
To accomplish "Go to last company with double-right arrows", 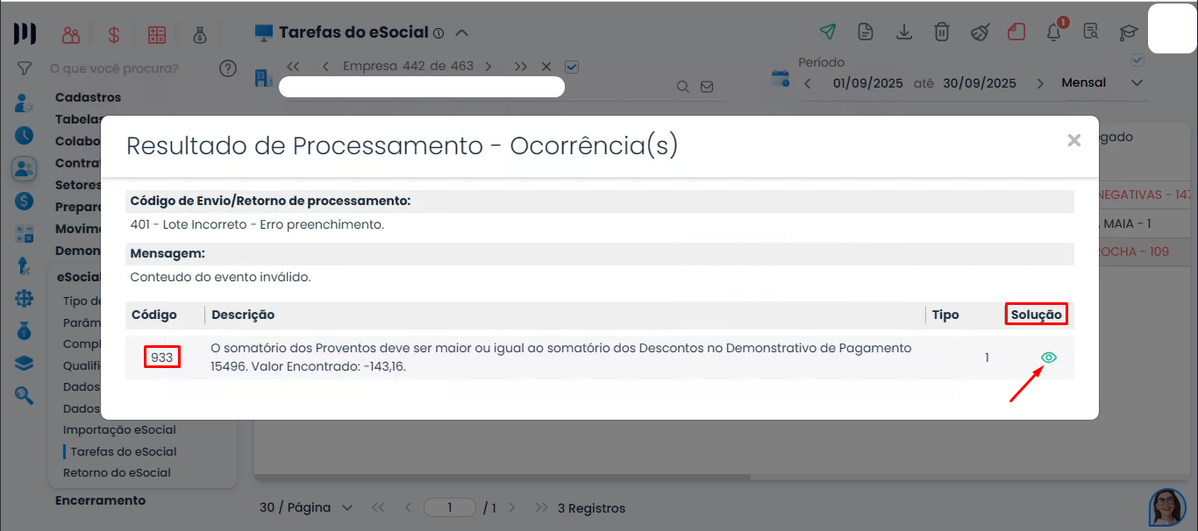I will click(521, 67).
